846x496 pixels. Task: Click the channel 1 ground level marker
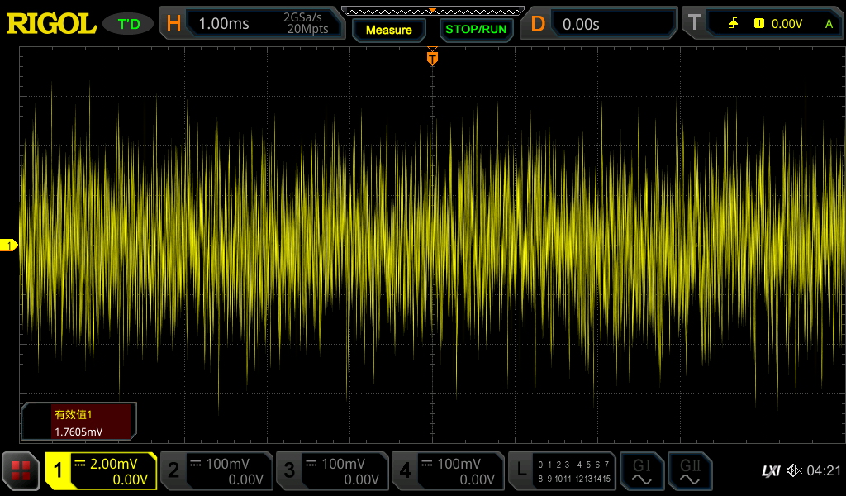tap(9, 246)
